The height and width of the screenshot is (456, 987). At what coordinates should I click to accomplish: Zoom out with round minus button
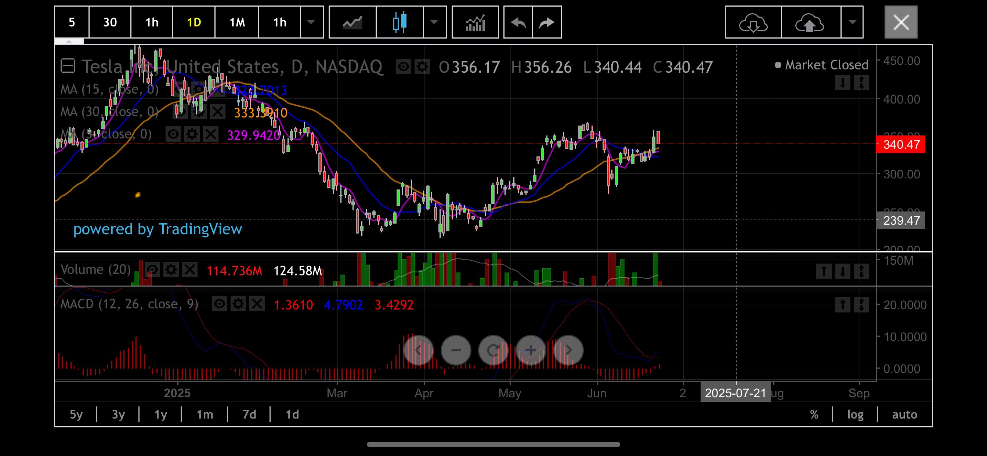click(x=456, y=350)
